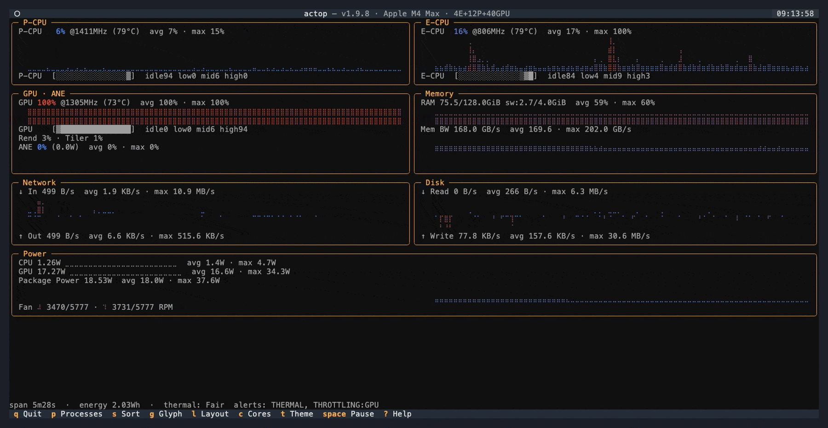Image resolution: width=828 pixels, height=428 pixels.
Task: Click the 09:13:58 clock
Action: [795, 14]
